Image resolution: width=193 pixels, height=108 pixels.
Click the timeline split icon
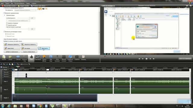pos(15,64)
